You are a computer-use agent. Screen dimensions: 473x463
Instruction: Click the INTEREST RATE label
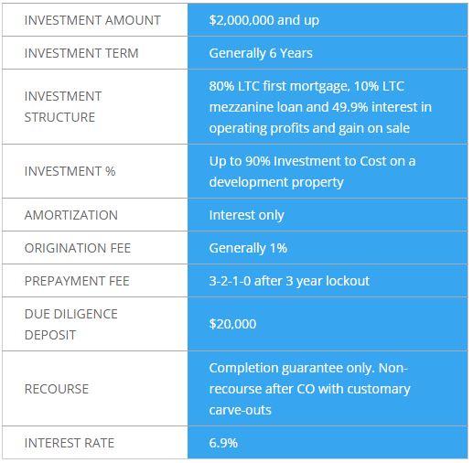[70, 443]
